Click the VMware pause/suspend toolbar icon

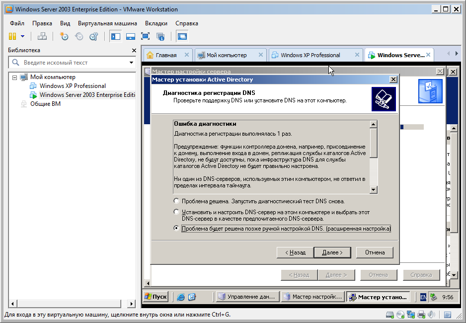coord(12,37)
